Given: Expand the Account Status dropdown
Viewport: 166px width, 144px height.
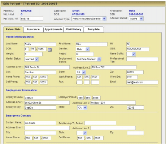Looking at the screenshot, I should (x=136, y=19).
